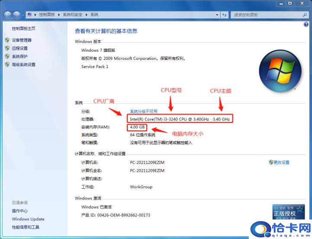
Task: Click the shield icon beside 远程设置
Action: click(x=7, y=48)
